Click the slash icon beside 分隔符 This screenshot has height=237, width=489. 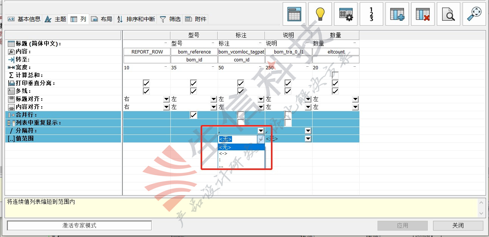11,131
